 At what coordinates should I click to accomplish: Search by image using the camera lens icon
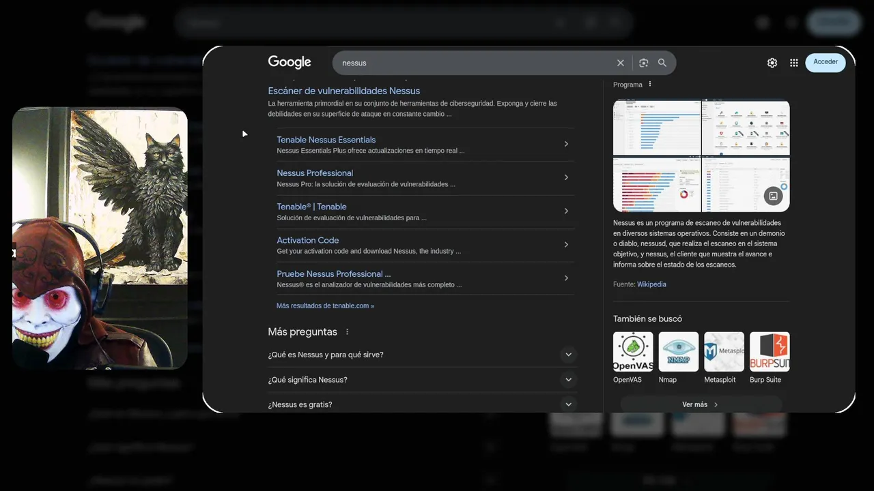[643, 63]
